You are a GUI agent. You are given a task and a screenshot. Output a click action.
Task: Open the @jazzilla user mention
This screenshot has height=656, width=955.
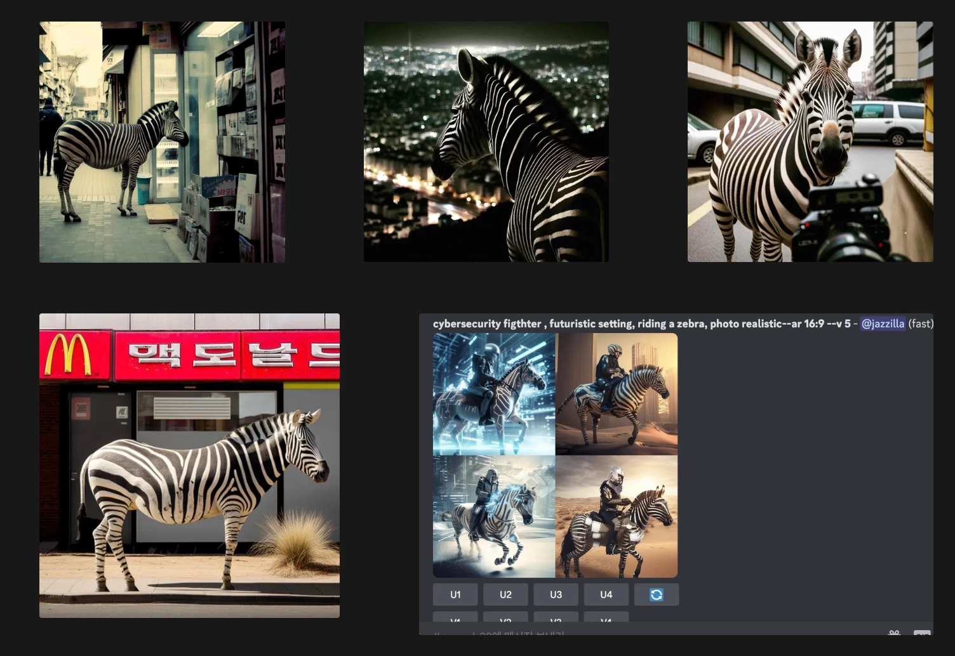(x=883, y=324)
